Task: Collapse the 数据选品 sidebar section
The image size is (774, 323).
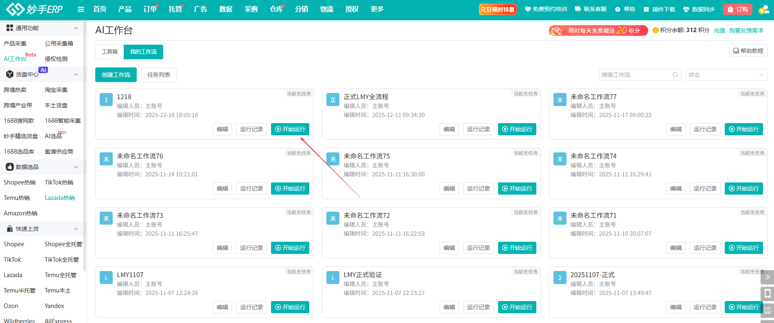Action: (x=76, y=167)
